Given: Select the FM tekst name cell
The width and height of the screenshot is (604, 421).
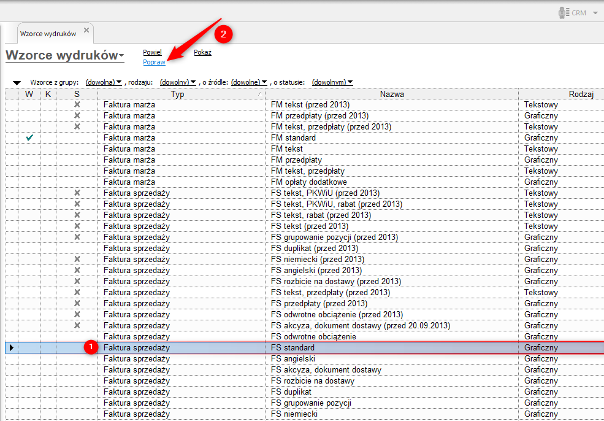Looking at the screenshot, I should 392,149.
